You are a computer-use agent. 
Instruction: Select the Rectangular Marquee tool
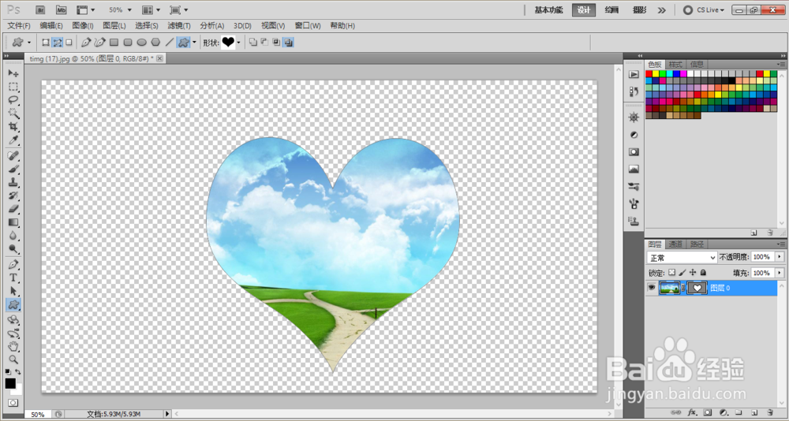tap(13, 87)
